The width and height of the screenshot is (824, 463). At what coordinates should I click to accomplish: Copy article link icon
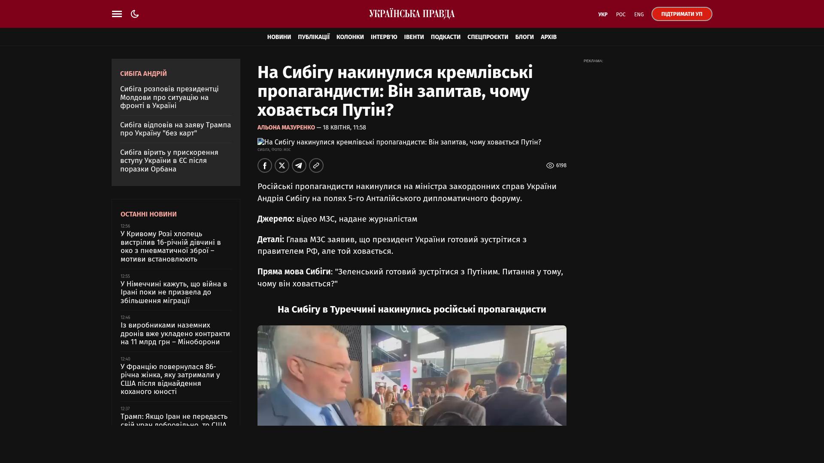click(316, 165)
